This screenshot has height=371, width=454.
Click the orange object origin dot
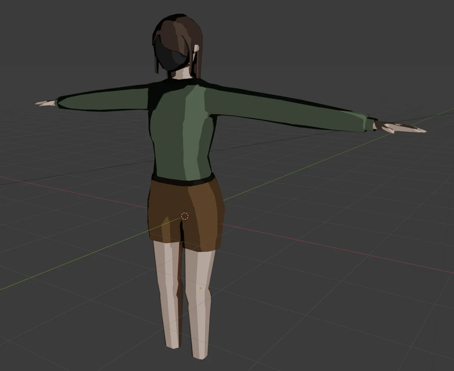point(200,288)
